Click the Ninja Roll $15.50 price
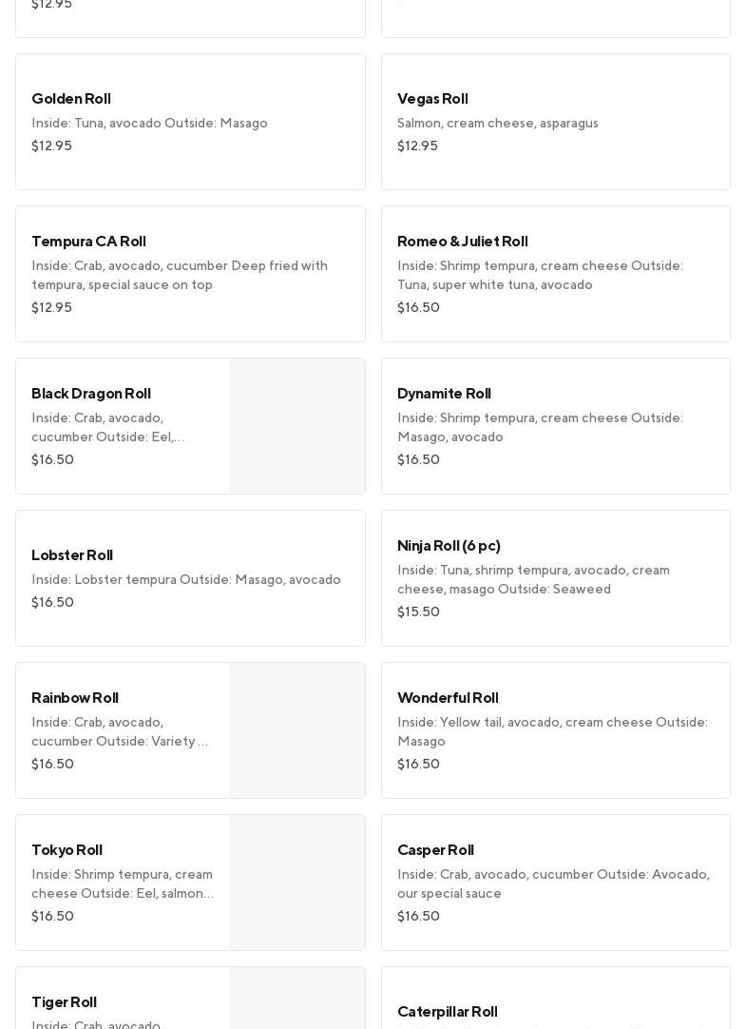746x1029 pixels. tap(418, 612)
